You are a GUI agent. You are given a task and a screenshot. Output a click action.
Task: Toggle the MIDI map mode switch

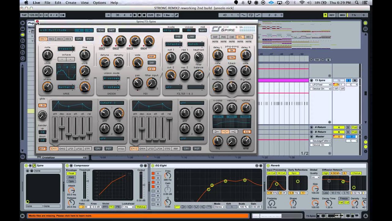click(x=342, y=15)
